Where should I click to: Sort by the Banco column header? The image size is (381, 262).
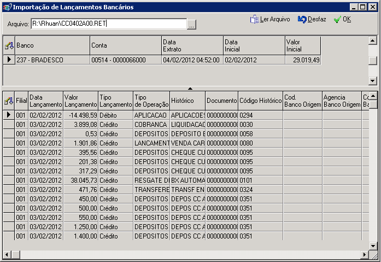52,45
